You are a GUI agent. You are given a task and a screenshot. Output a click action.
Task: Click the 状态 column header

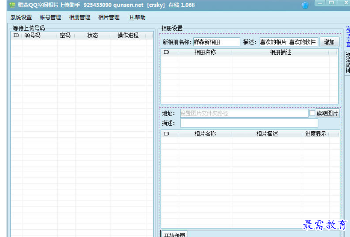(x=92, y=35)
